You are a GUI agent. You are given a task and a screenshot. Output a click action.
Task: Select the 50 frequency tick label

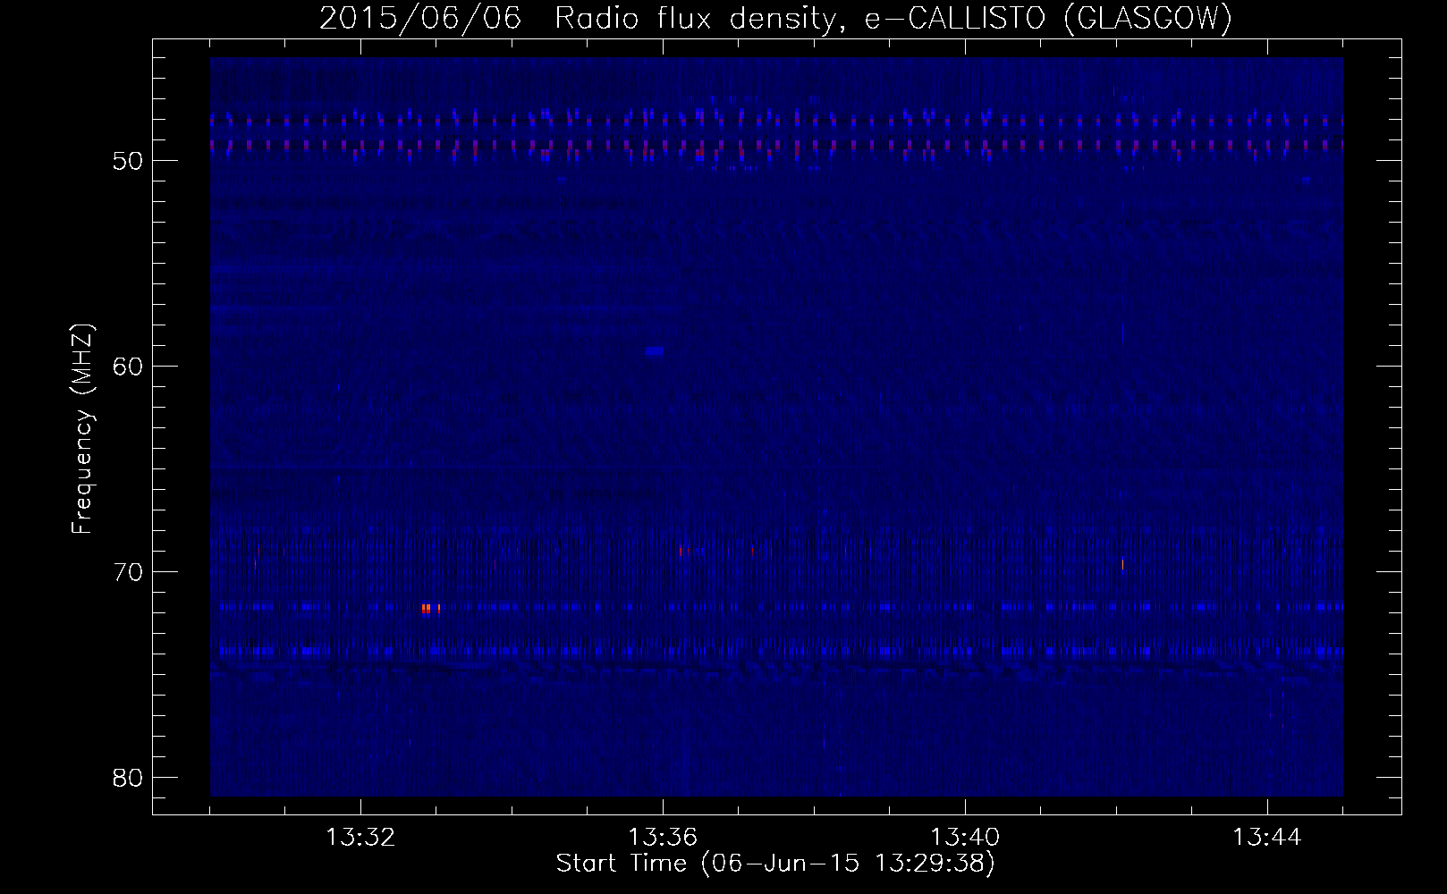coord(128,162)
